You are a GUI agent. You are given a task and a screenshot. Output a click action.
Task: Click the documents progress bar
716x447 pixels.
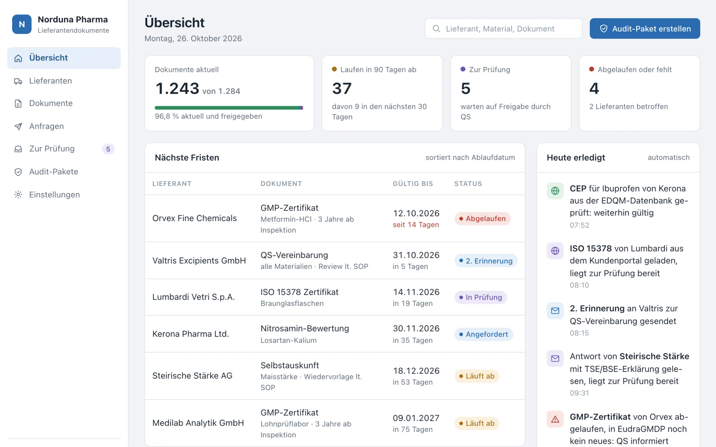click(229, 108)
